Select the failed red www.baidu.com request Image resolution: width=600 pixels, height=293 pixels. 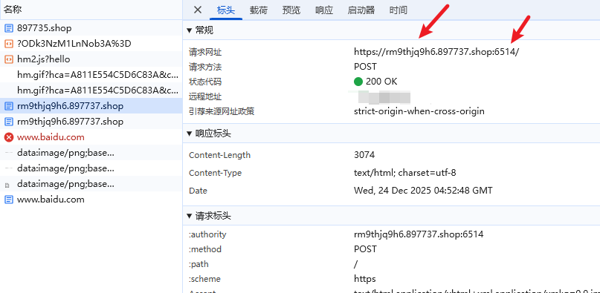(x=91, y=137)
